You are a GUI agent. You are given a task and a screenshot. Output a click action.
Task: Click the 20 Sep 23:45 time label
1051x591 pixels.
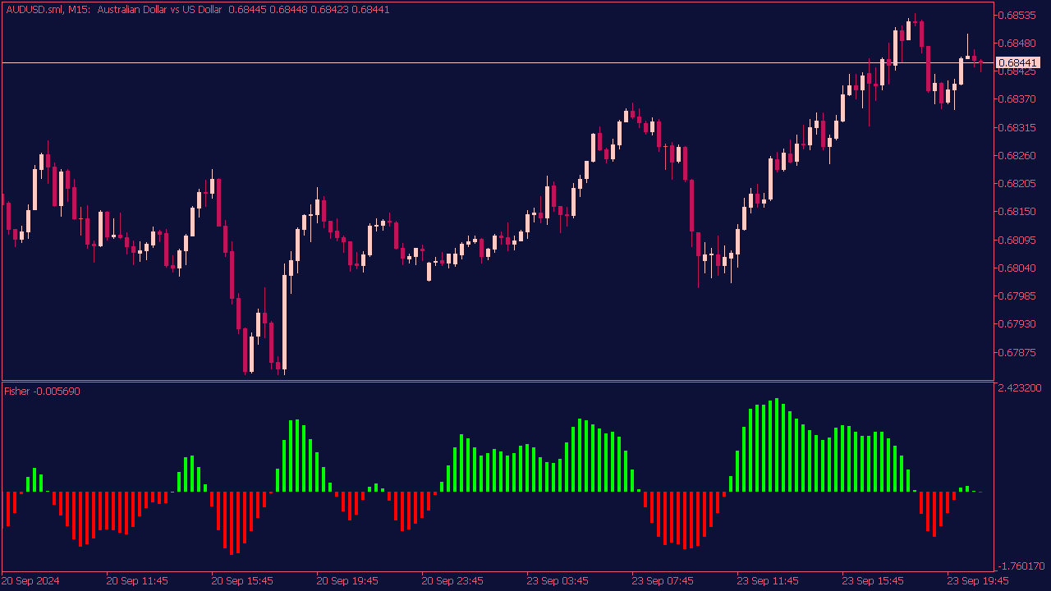click(x=452, y=580)
